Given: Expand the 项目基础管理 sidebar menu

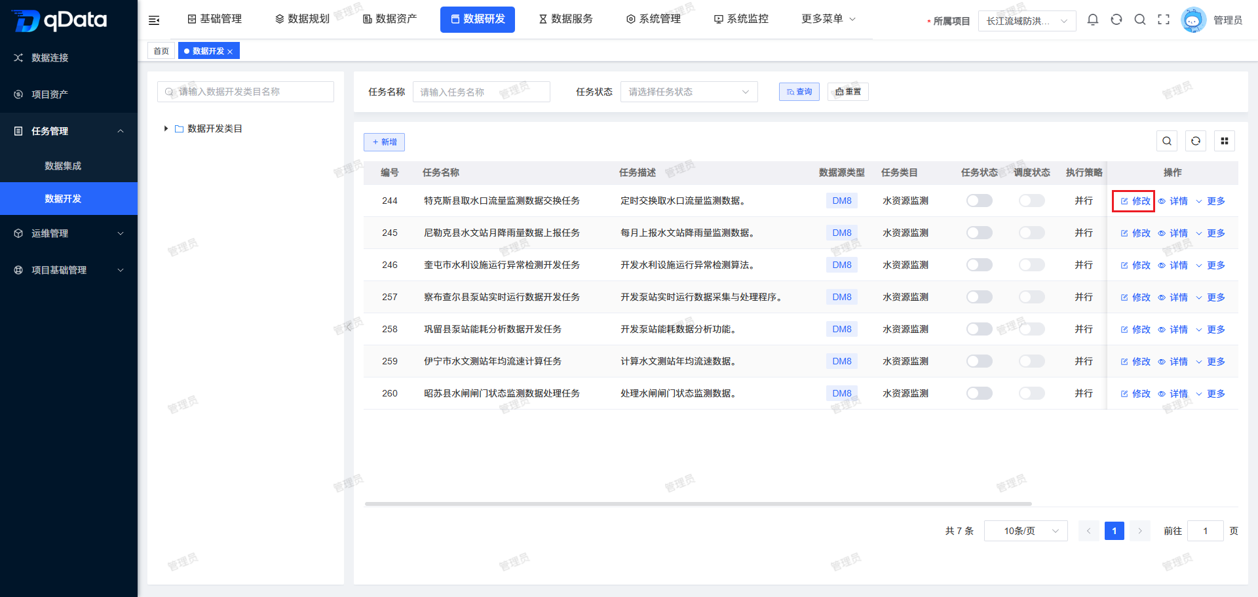Looking at the screenshot, I should point(69,270).
